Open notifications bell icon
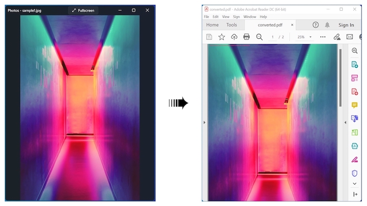The image size is (367, 206). coord(328,25)
